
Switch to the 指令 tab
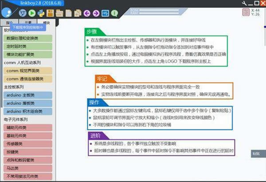click(9, 23)
